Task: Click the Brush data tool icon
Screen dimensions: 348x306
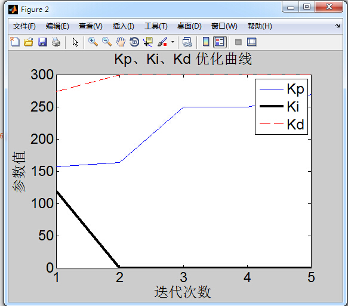Action: click(x=162, y=42)
